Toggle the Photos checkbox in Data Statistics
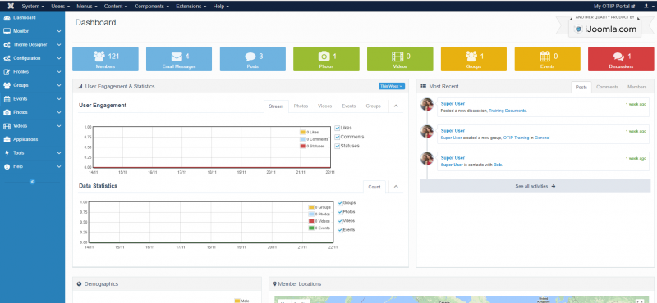The height and width of the screenshot is (303, 657). 340,212
